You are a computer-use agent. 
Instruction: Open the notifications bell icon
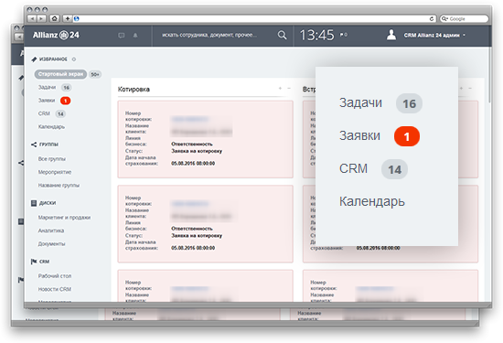tap(135, 36)
